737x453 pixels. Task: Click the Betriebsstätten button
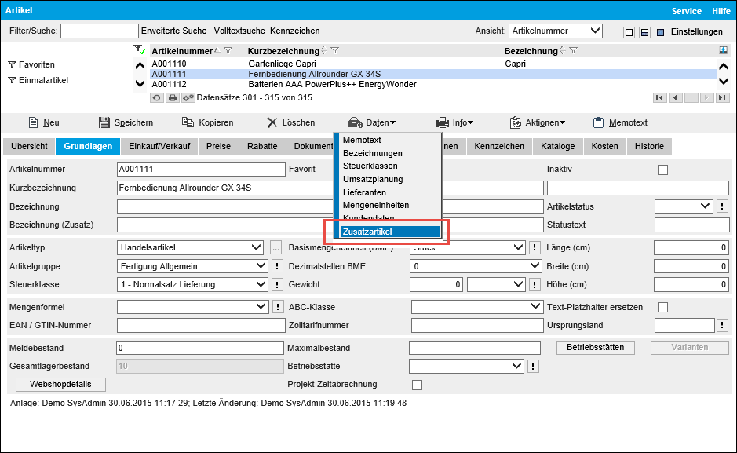[x=596, y=348]
